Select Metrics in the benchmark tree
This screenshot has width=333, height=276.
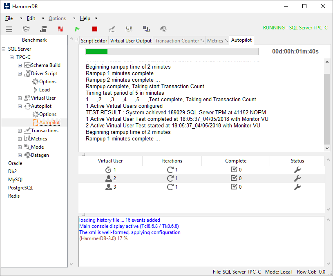point(39,139)
